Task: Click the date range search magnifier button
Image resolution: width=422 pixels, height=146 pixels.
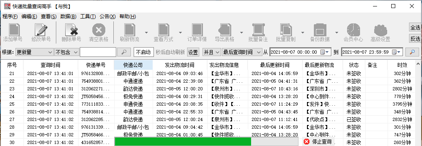Action: pos(412,52)
